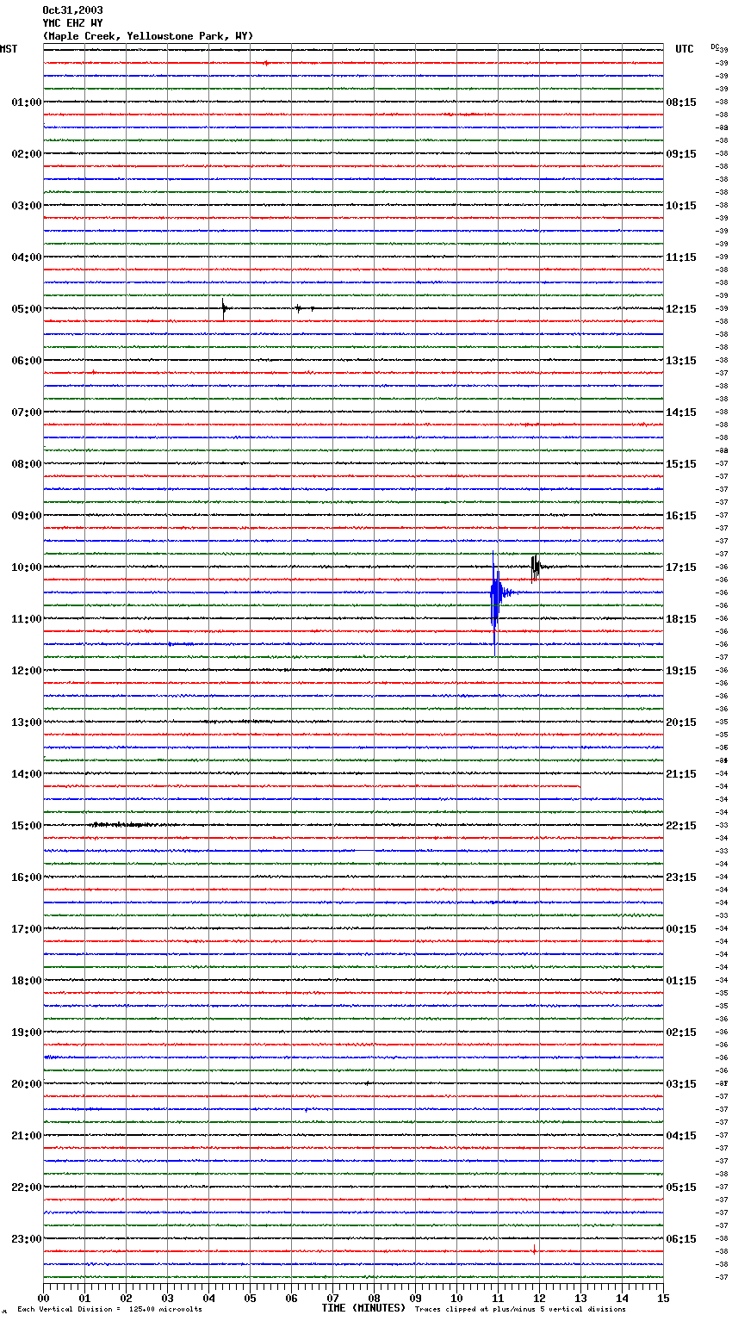Click the "TIME (MINUTES)" axis title
Image resolution: width=732 pixels, height=1321 pixels.
[x=363, y=1308]
